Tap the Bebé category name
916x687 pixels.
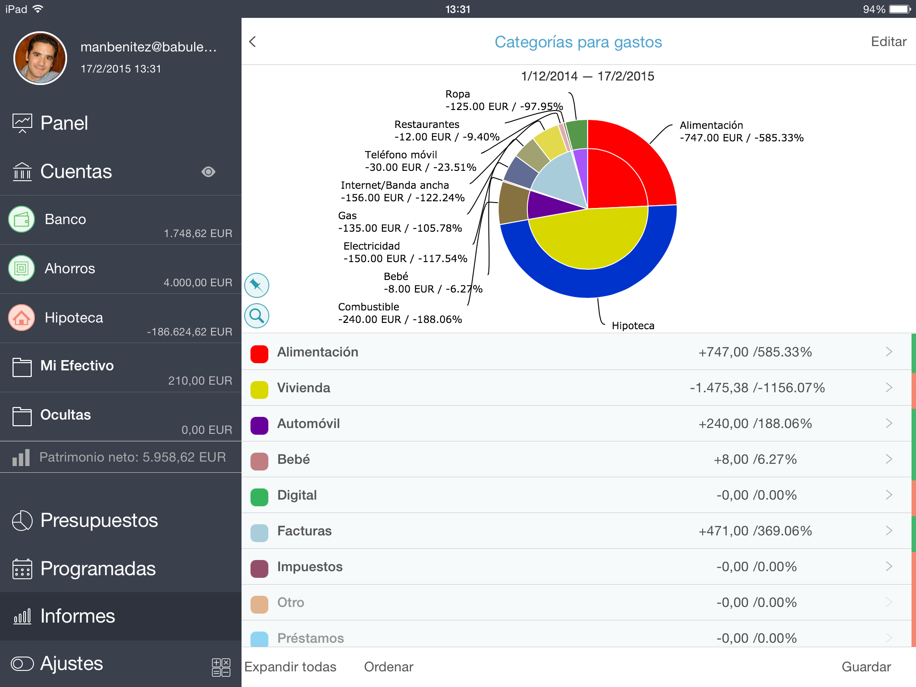click(x=293, y=459)
